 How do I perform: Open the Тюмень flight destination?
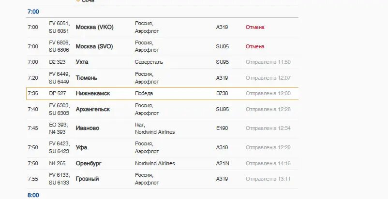[87, 78]
